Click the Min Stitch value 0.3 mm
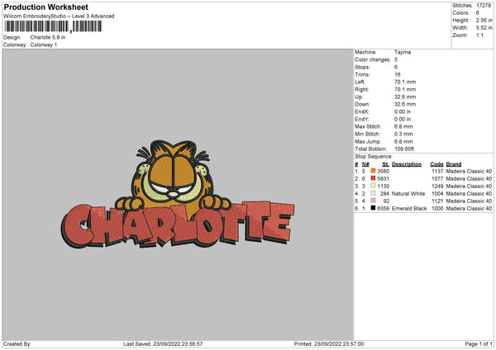The height and width of the screenshot is (350, 496). (x=403, y=135)
